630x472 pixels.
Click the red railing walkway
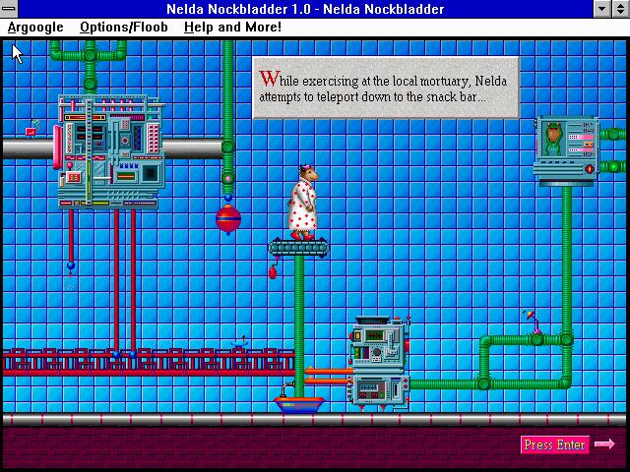149,362
